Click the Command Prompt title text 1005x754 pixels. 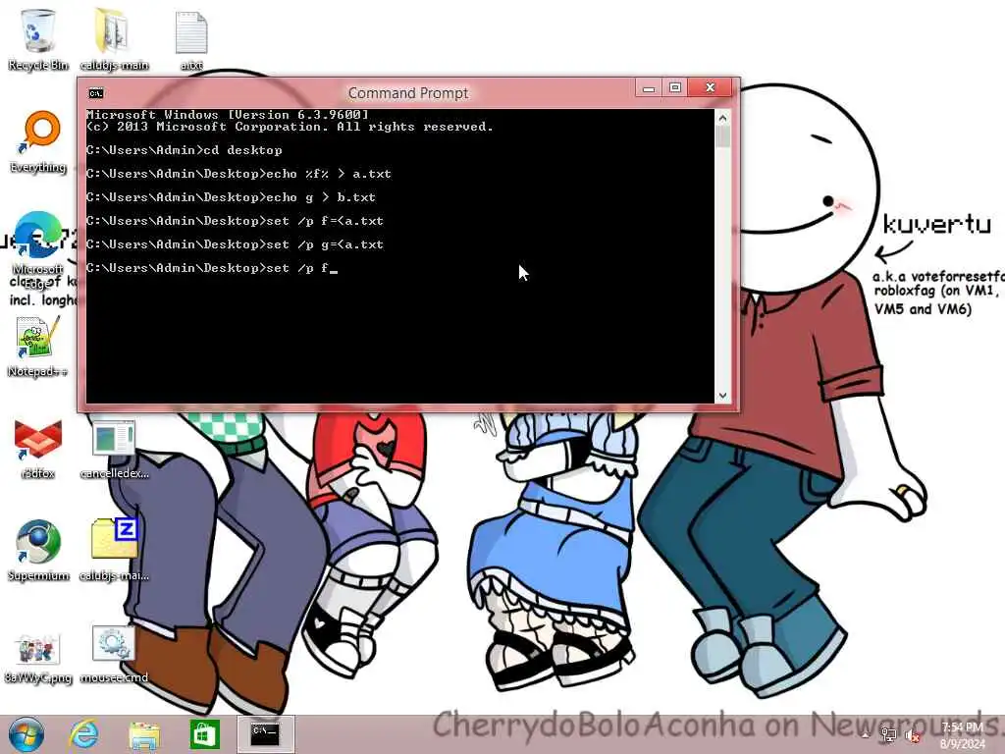tap(407, 93)
